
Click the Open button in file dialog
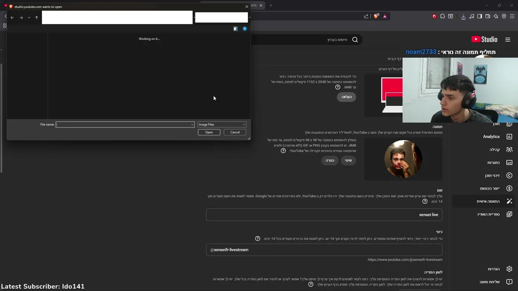209,132
